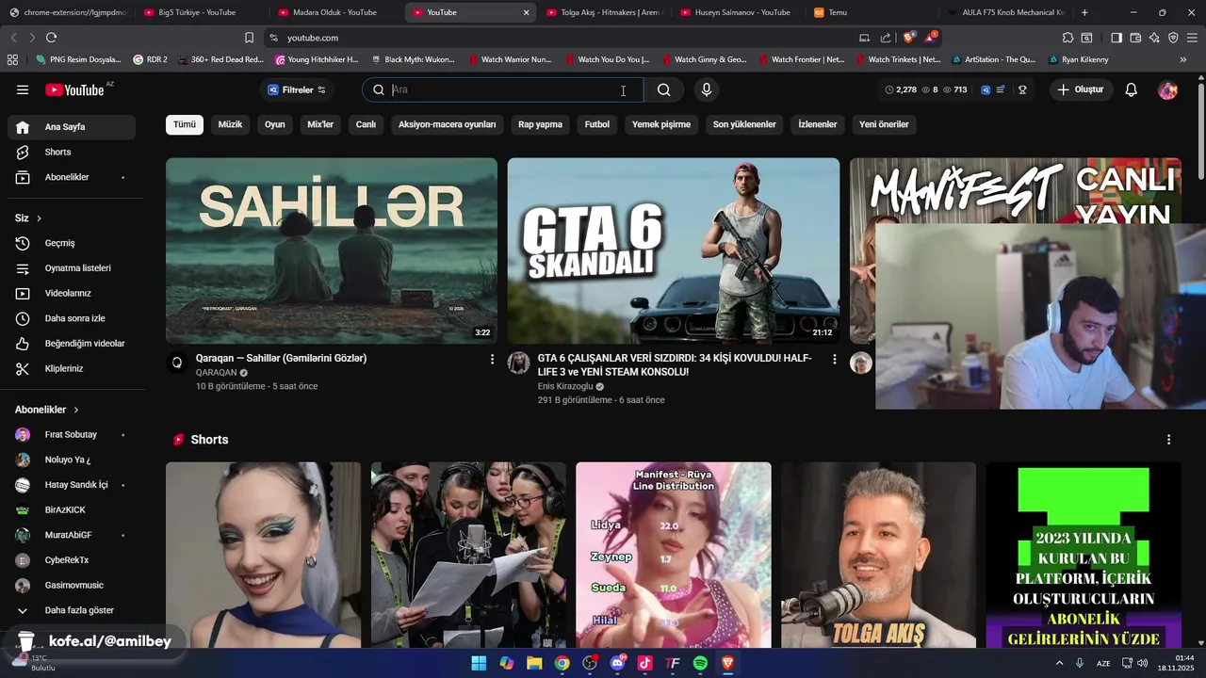Show more bookmarks with the chevron

[1183, 59]
